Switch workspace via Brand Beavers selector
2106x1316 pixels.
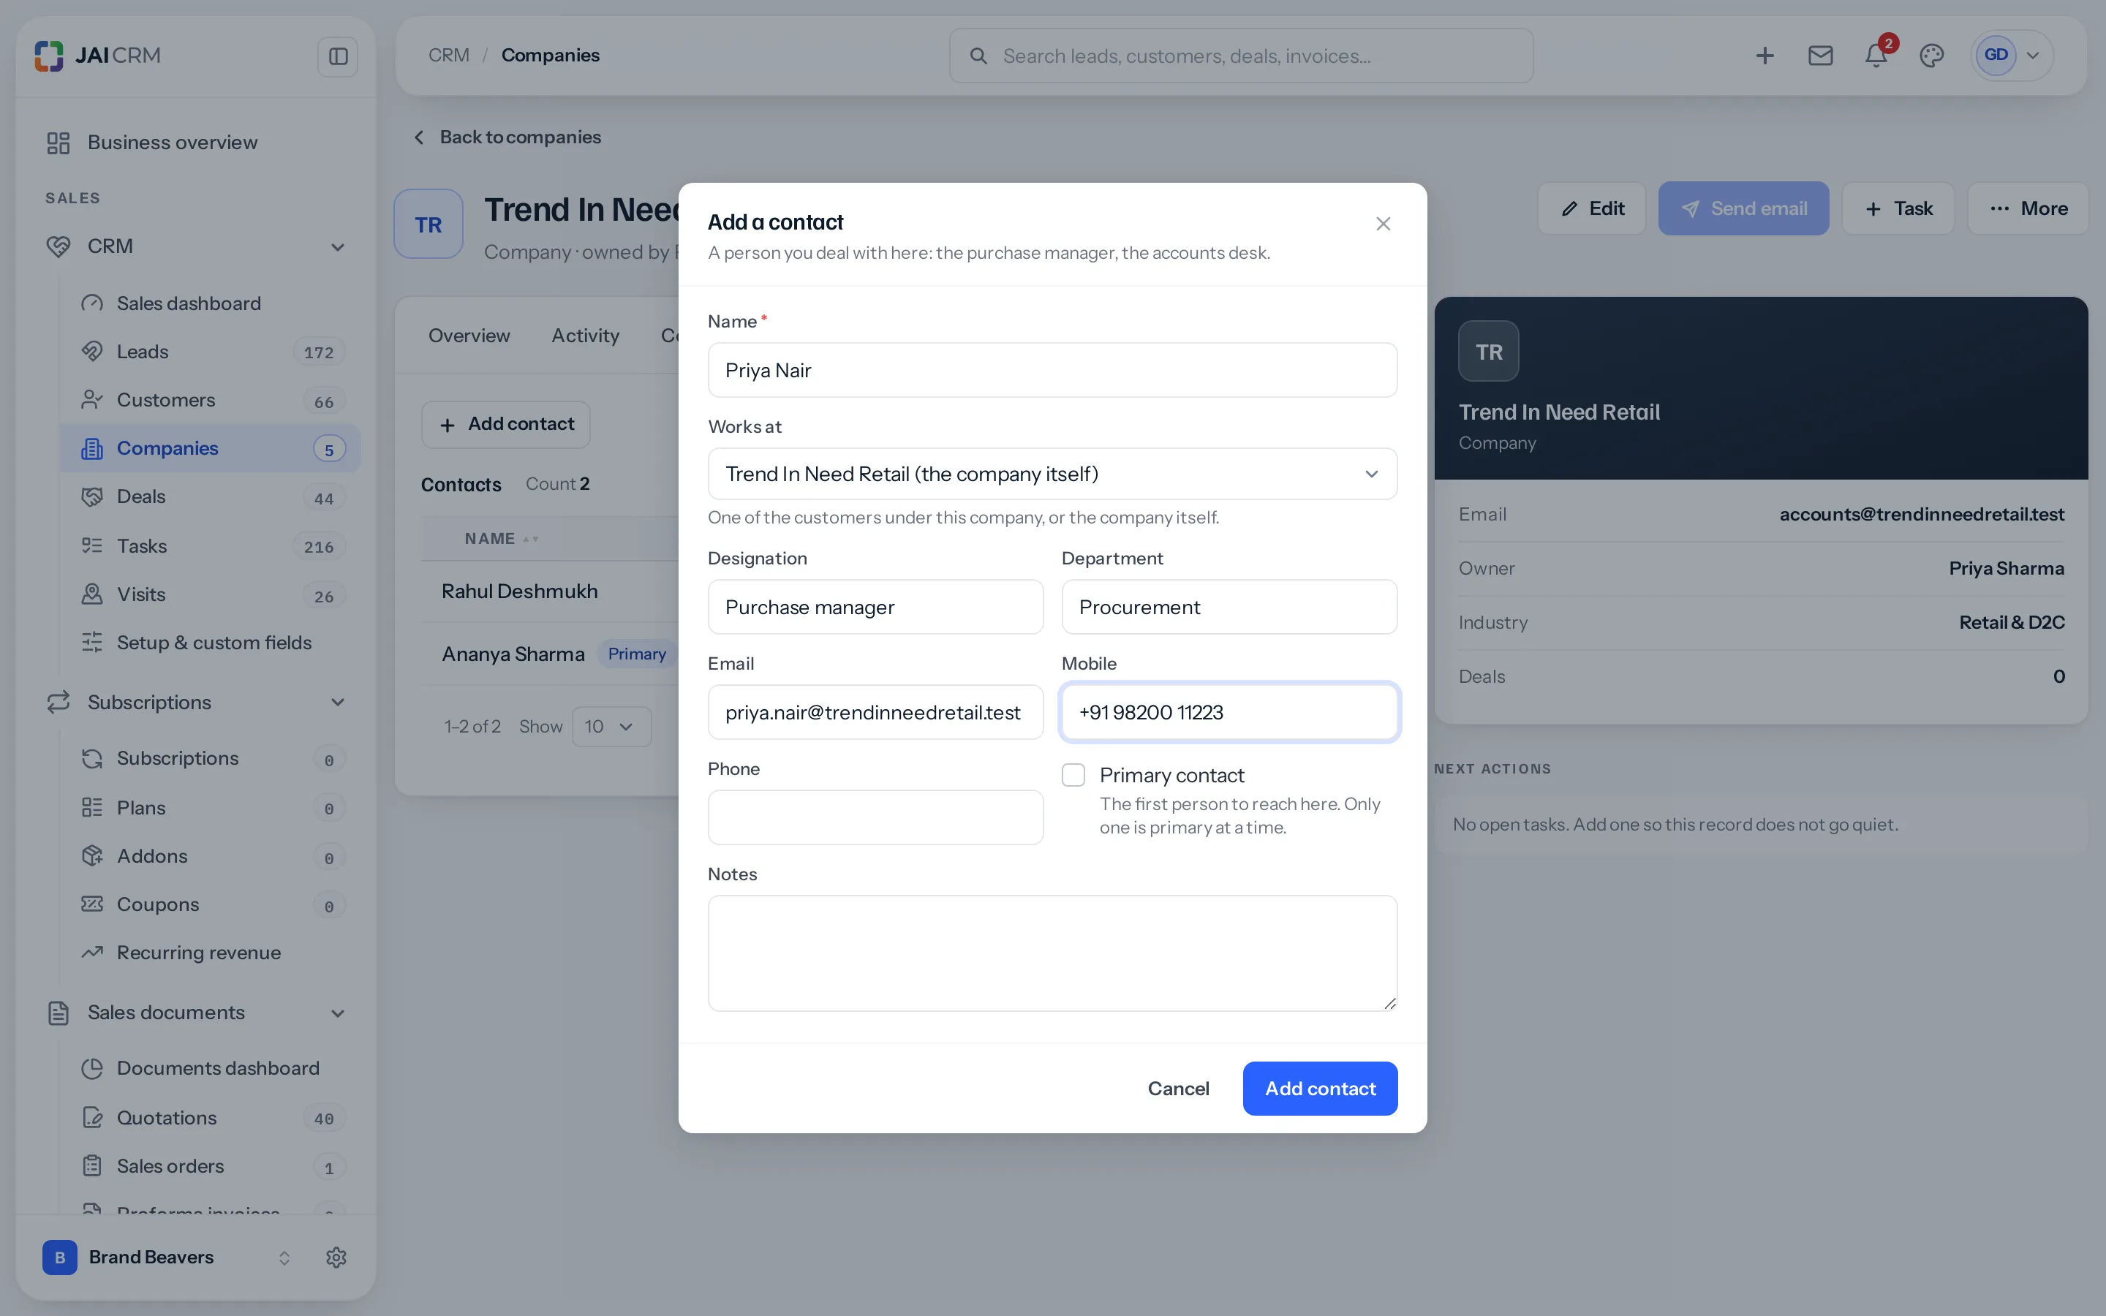[167, 1257]
